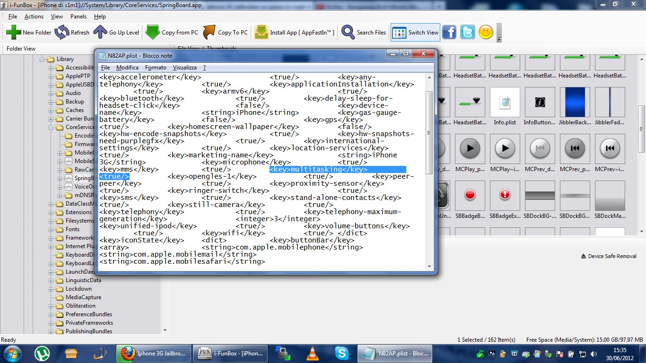Click text com.apple.mobilesafari string line
This screenshot has width=646, height=363.
click(182, 261)
